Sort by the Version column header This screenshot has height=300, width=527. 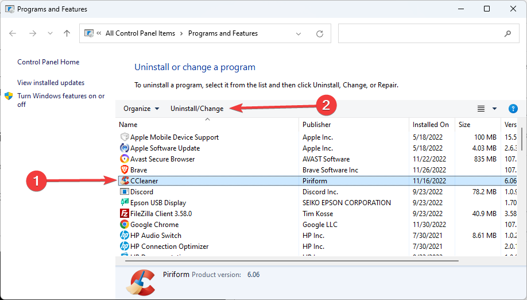tap(509, 125)
